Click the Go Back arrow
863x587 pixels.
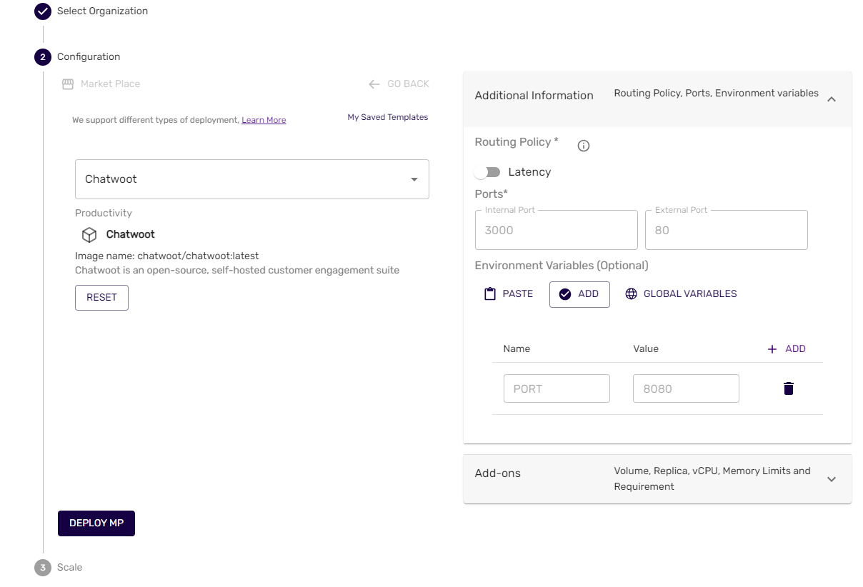[x=374, y=84]
